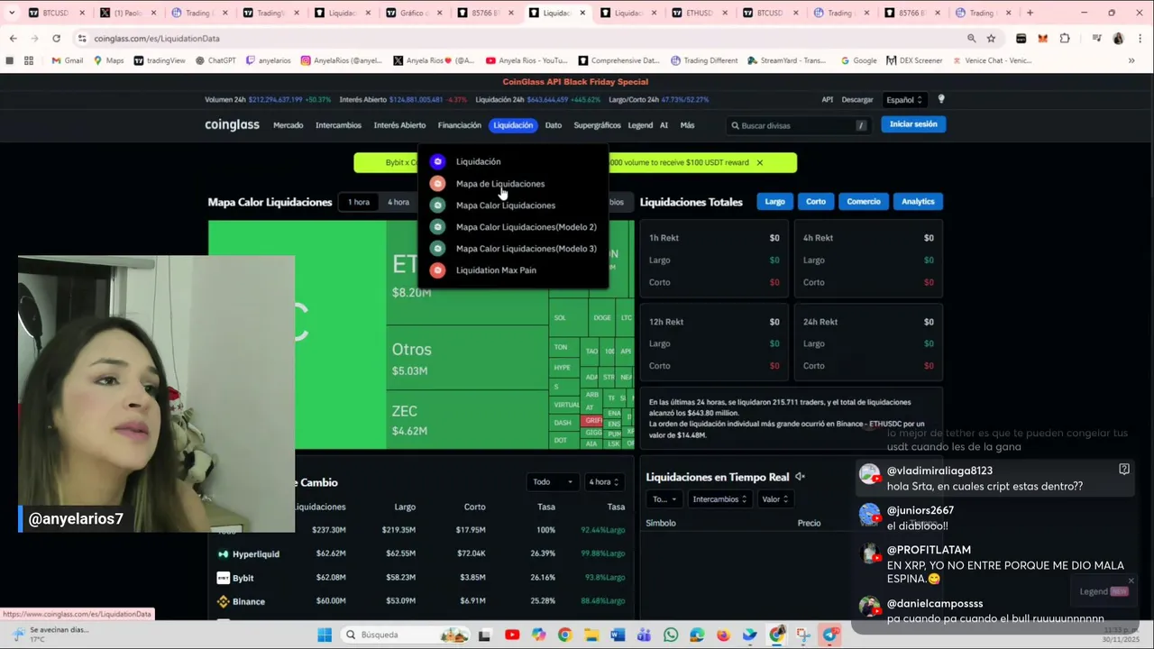Mute real-time liquidation sound icon
Viewport: 1154px width, 649px height.
click(x=800, y=477)
